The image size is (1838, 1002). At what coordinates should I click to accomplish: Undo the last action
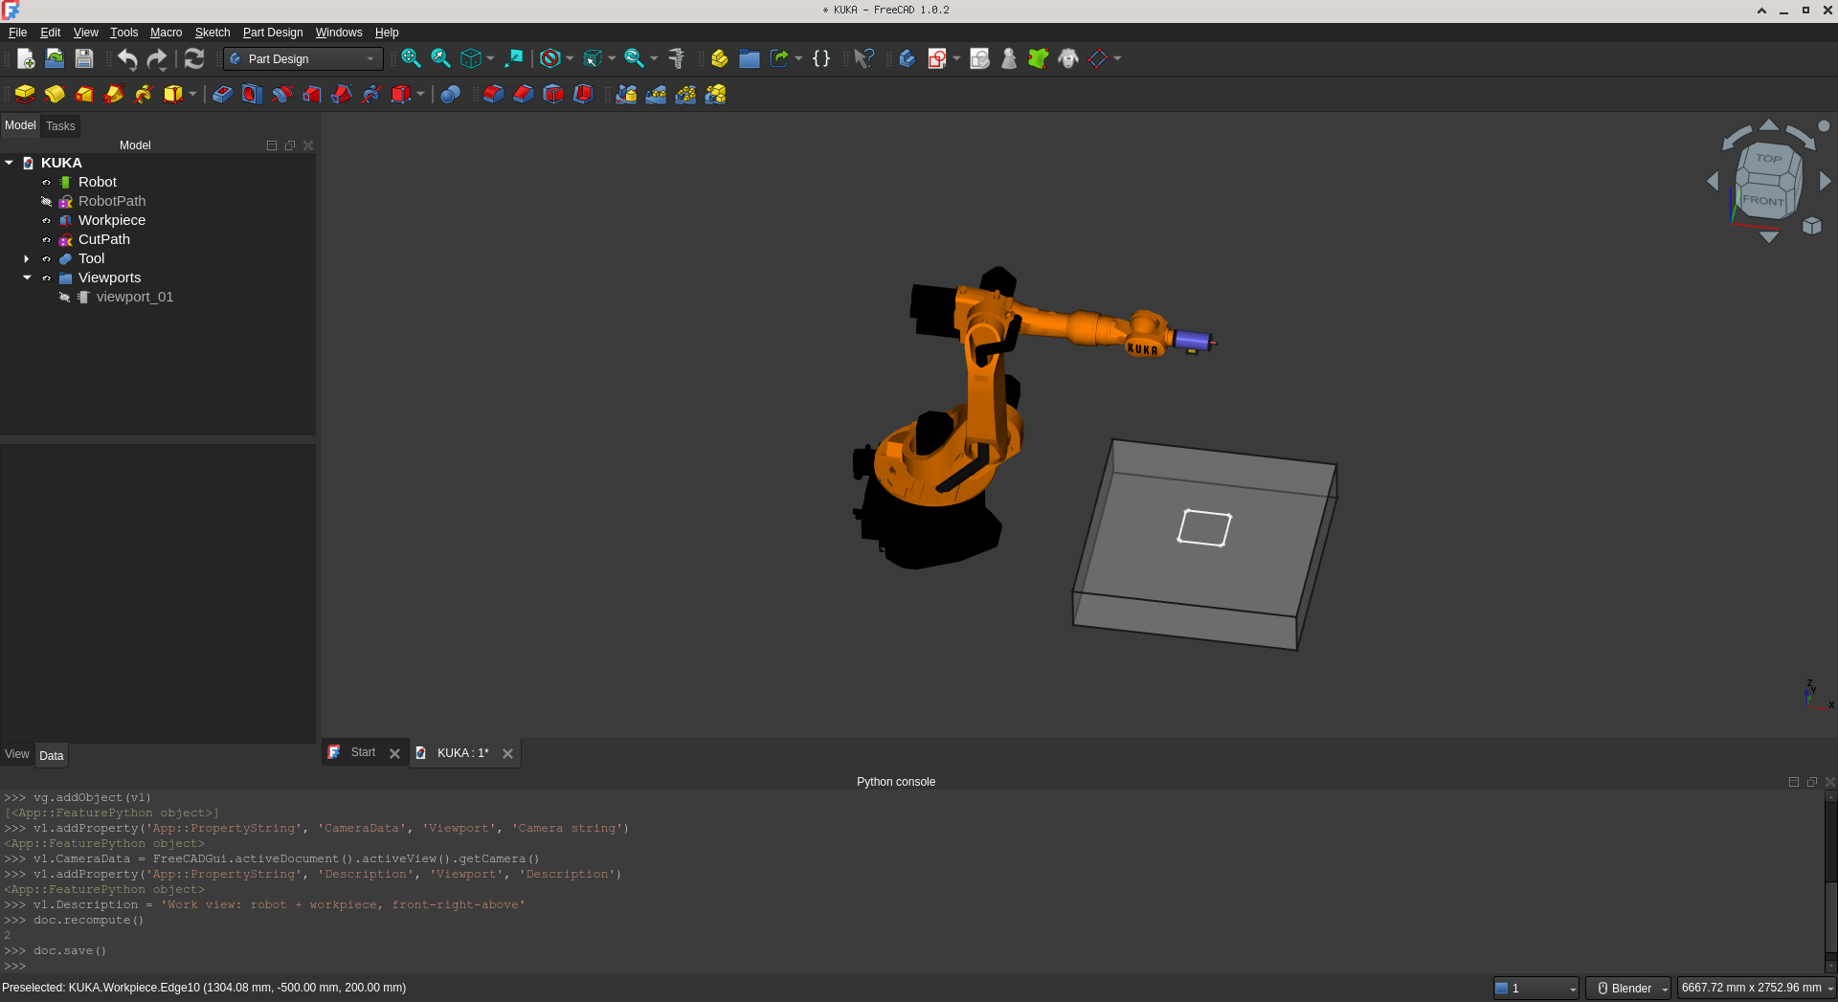(127, 59)
